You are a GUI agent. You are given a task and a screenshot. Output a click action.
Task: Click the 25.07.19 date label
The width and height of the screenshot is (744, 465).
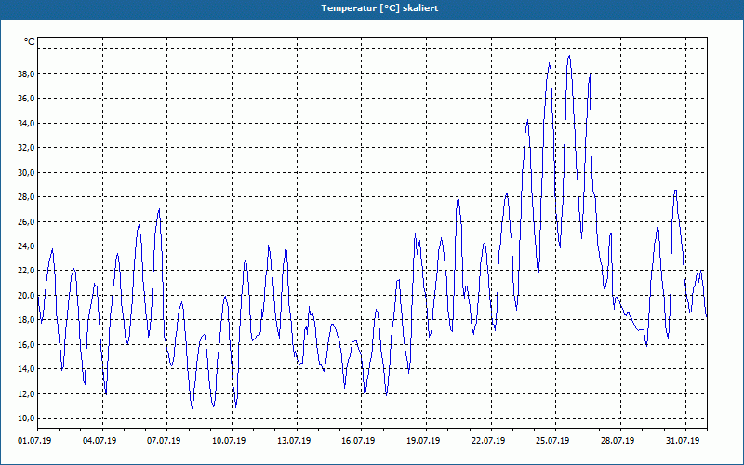coord(552,441)
